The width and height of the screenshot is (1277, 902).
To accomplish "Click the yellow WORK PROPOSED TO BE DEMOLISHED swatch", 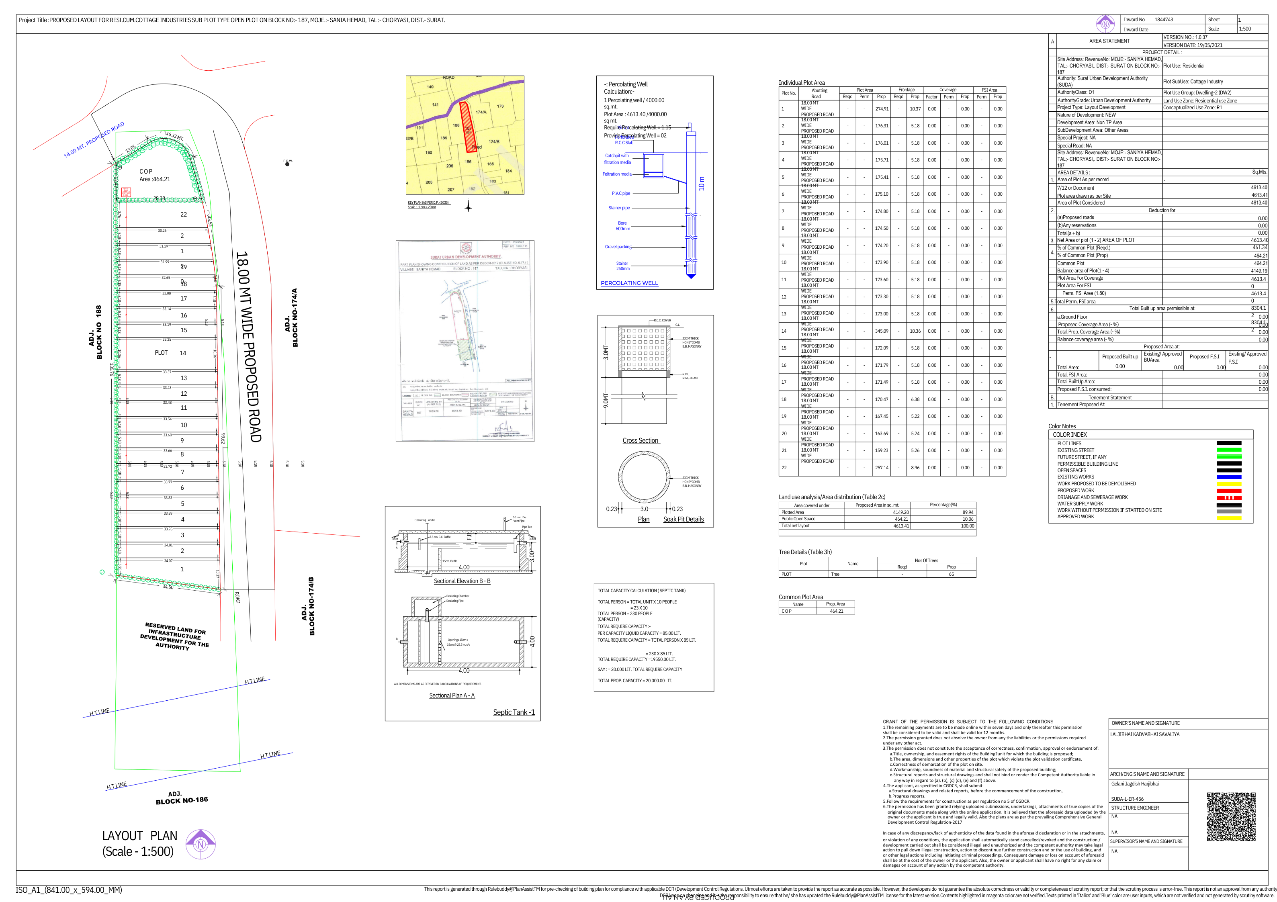I will [1229, 484].
